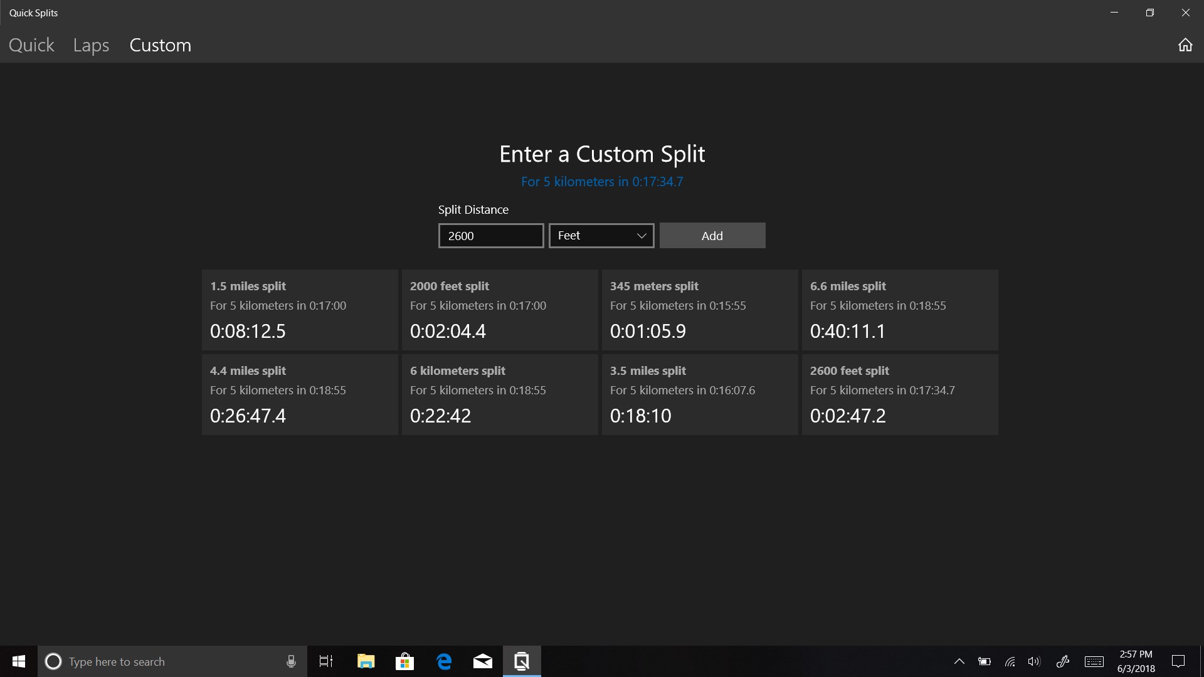The image size is (1204, 677).
Task: Click the 6 kilometers split tile
Action: (499, 394)
